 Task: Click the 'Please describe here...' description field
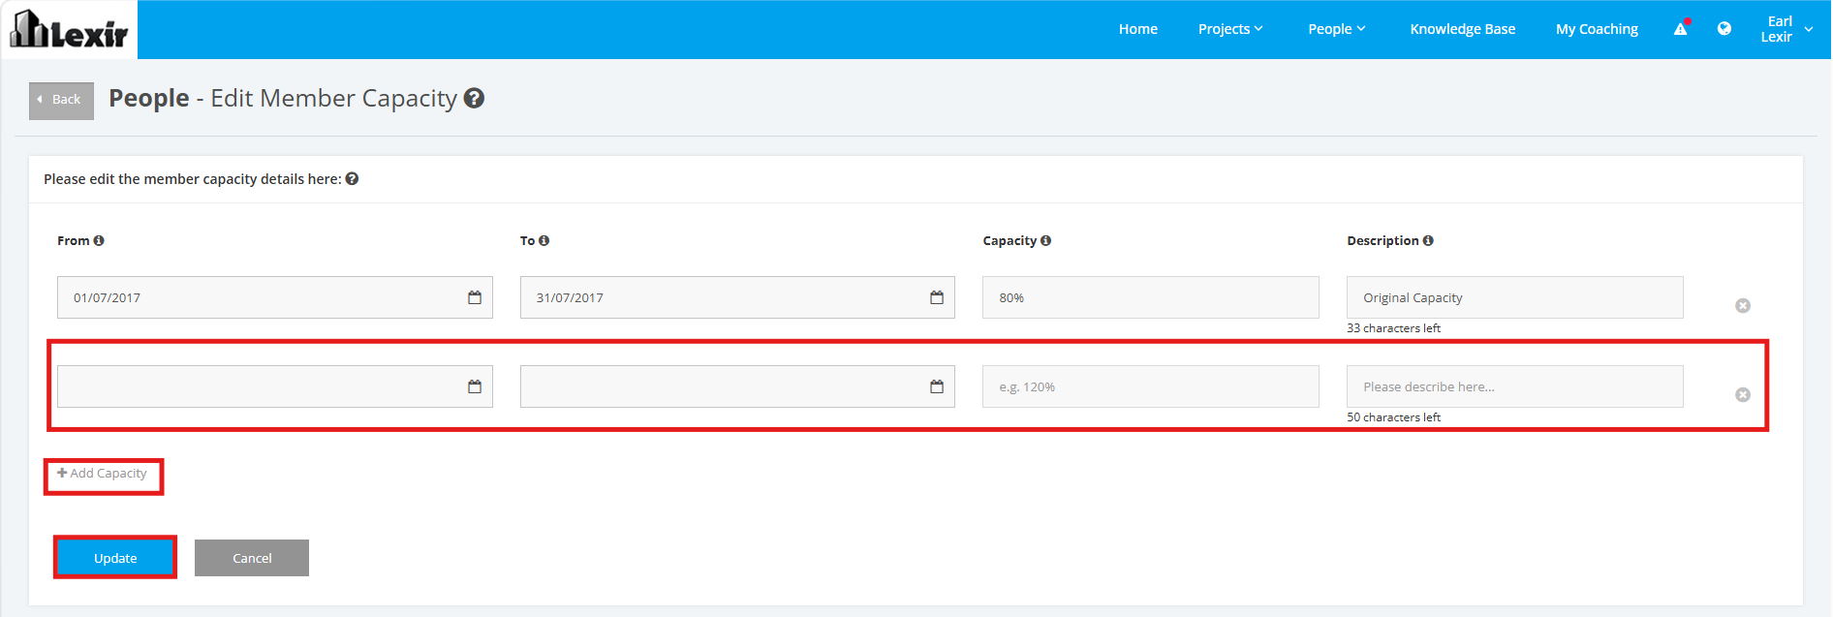(x=1515, y=386)
